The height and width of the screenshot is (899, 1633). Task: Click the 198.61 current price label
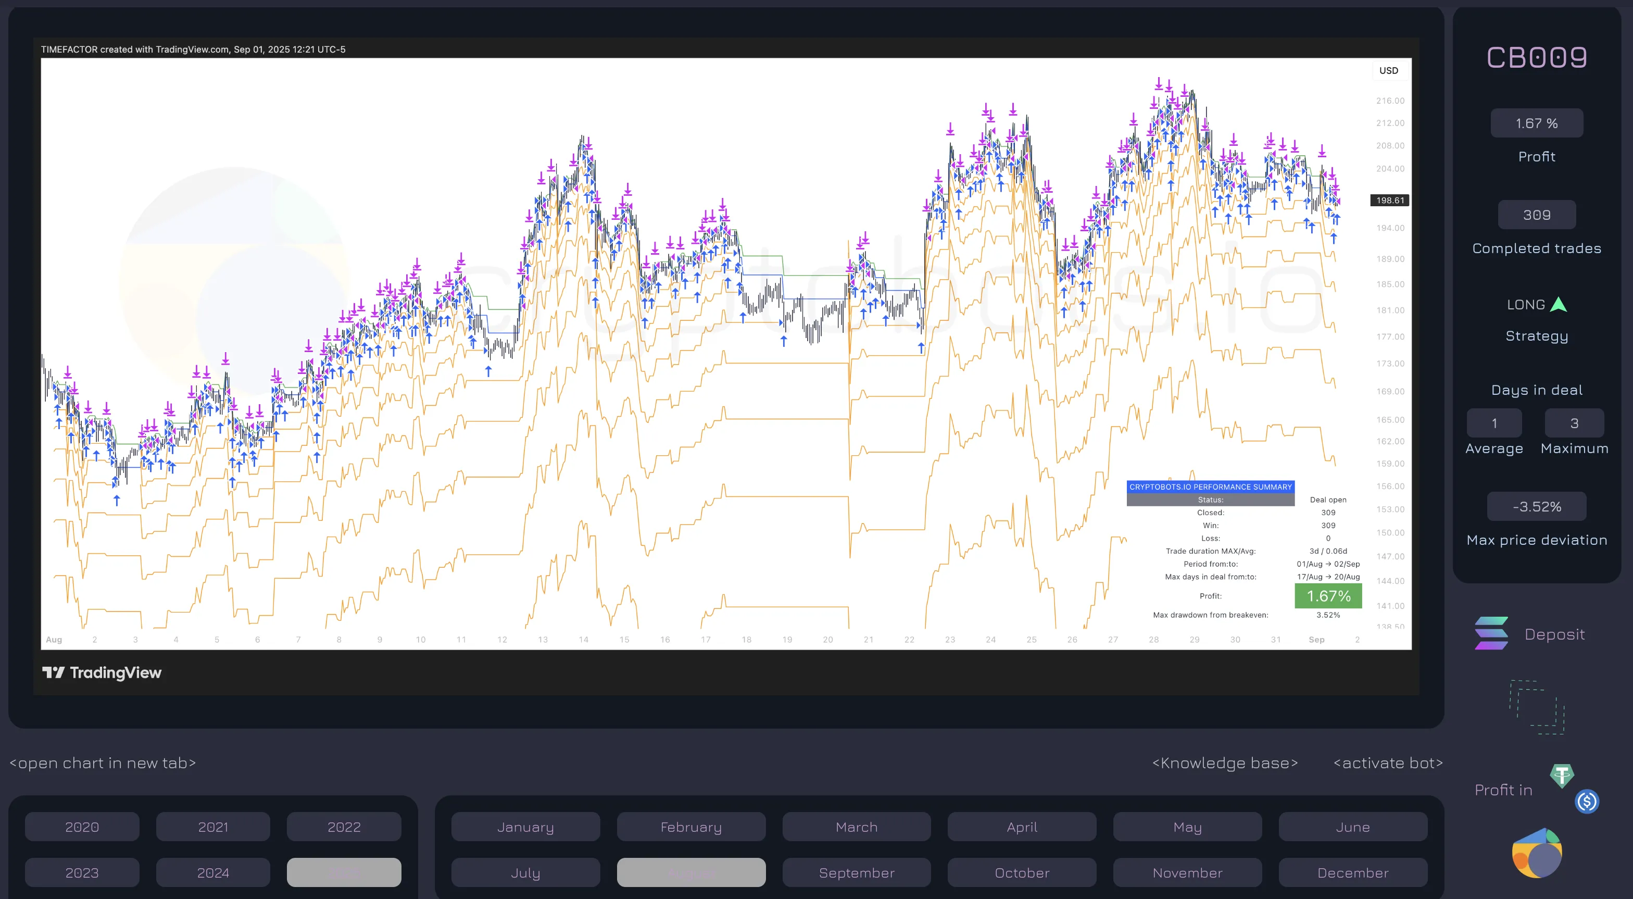[x=1390, y=201]
